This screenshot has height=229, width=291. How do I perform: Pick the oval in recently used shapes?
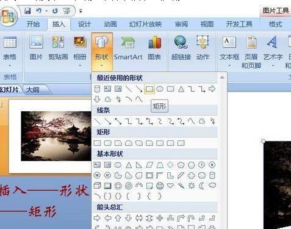click(x=160, y=89)
